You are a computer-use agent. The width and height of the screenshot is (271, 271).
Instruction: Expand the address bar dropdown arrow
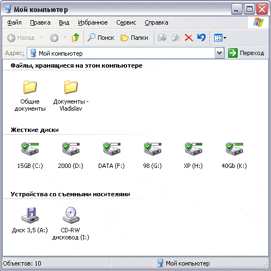click(x=219, y=53)
